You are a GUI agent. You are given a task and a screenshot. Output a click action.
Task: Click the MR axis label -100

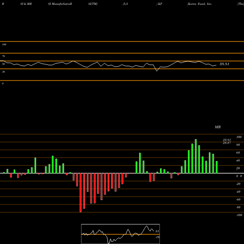tap(239, 215)
